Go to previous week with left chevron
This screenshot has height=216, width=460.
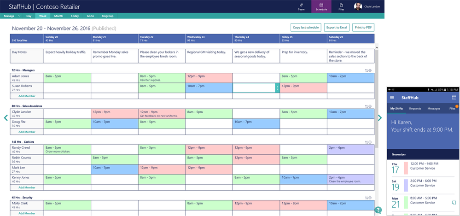tap(6, 118)
